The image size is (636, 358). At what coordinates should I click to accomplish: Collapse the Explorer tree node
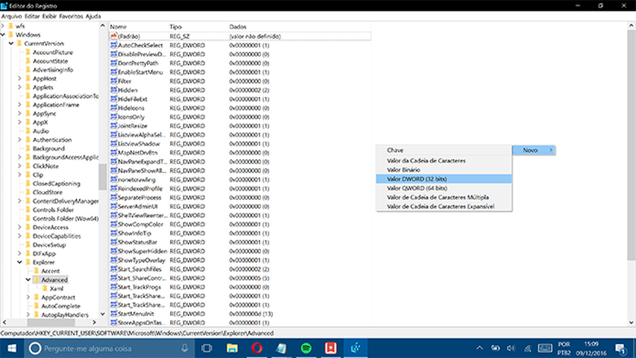point(19,262)
